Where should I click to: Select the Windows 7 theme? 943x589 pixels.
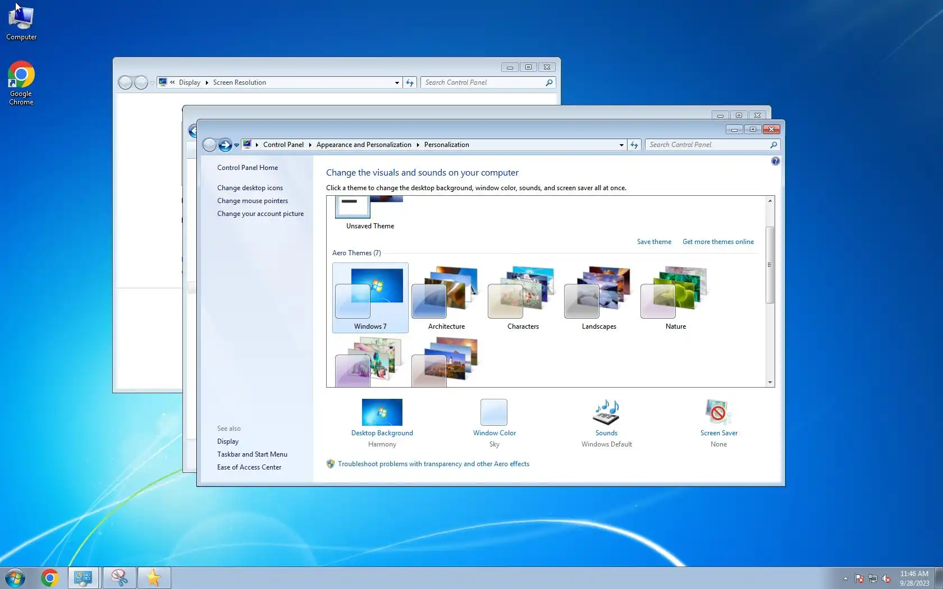click(370, 298)
